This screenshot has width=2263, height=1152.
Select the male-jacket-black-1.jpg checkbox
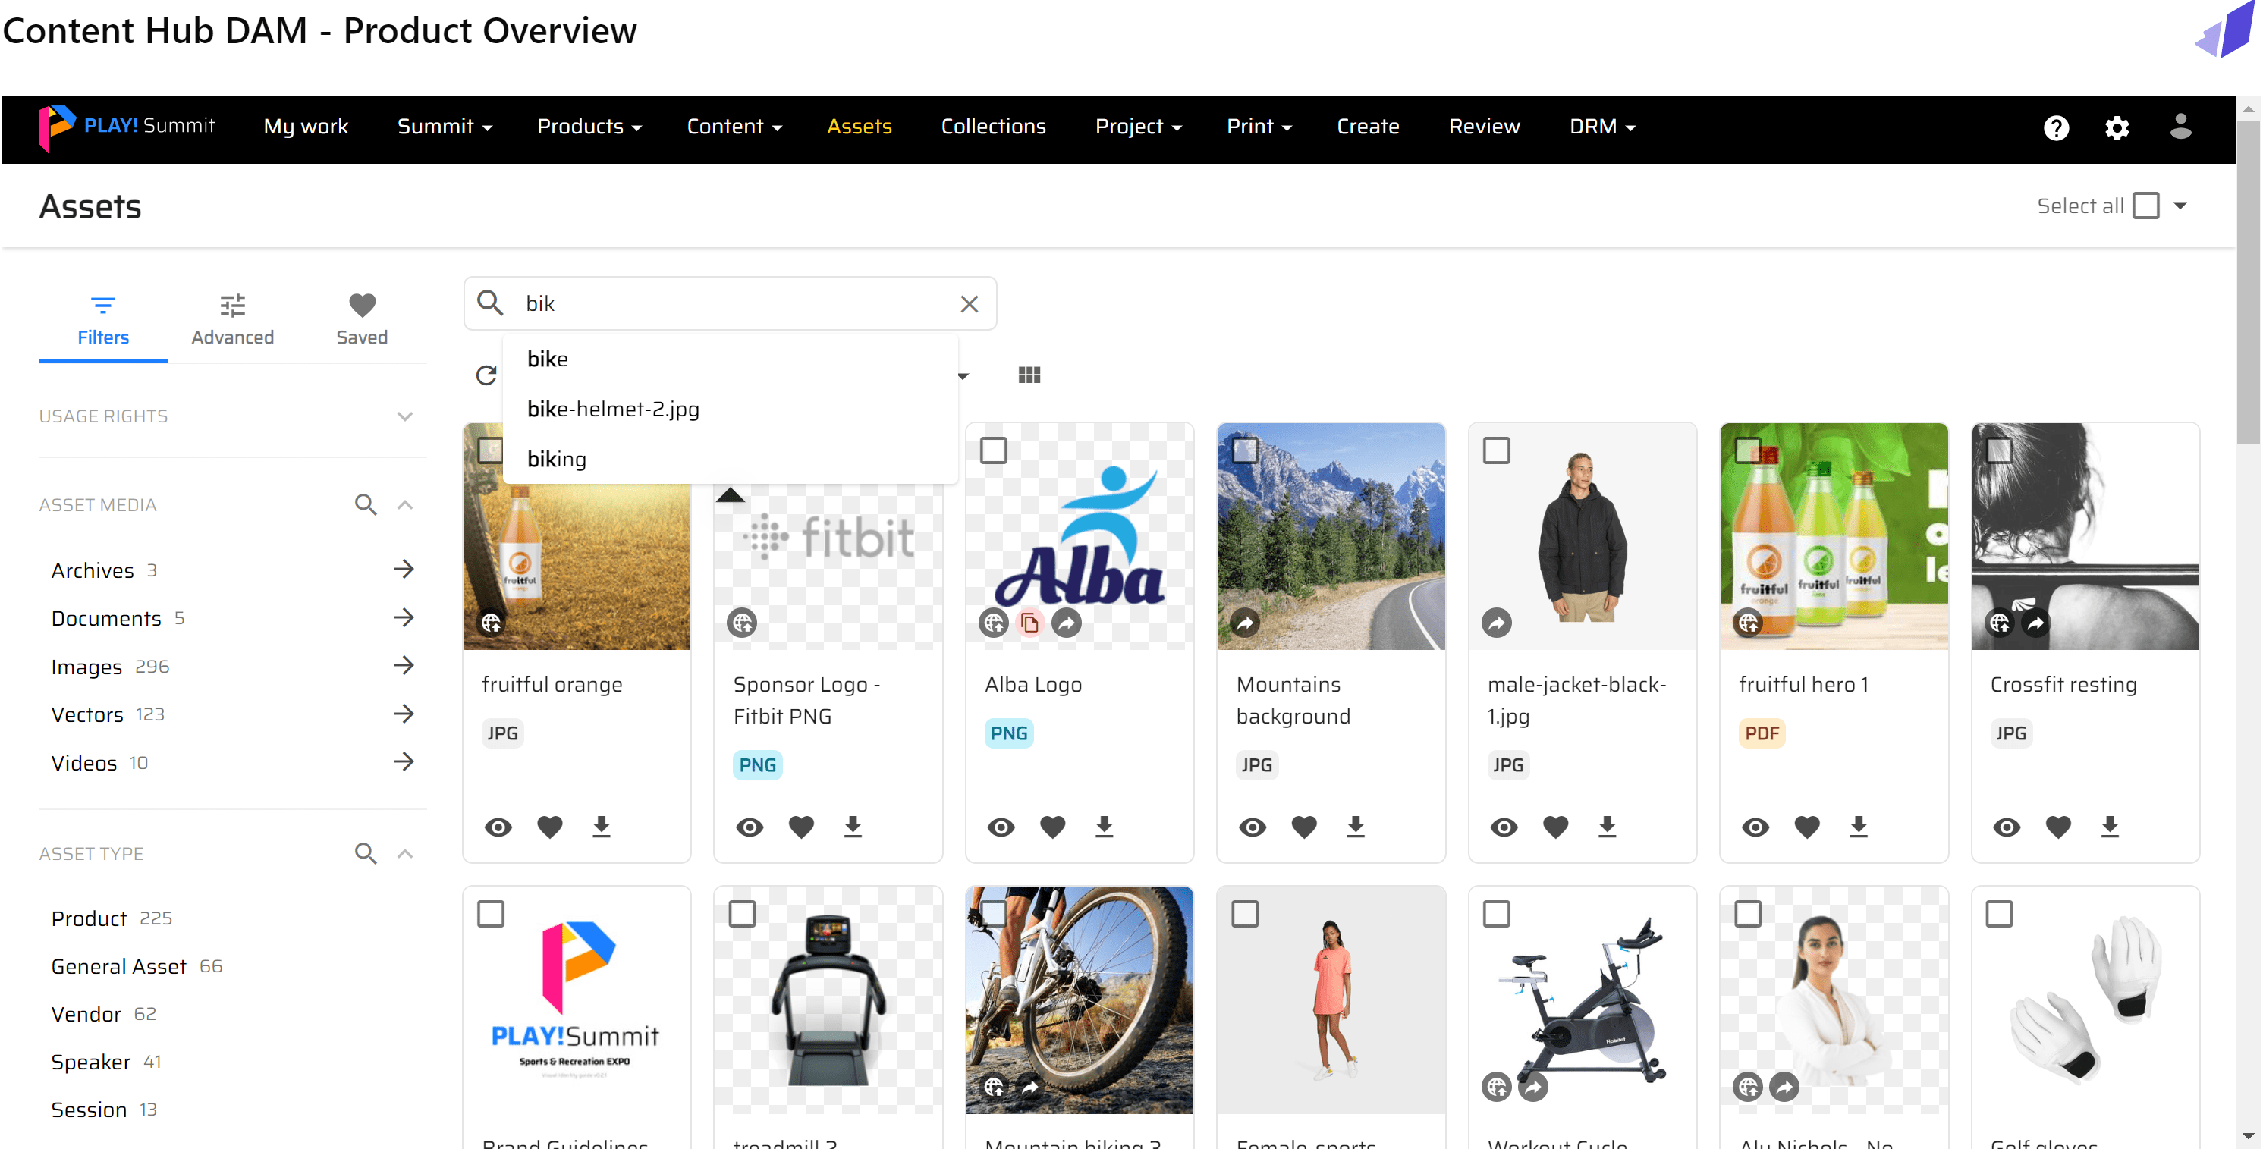pos(1496,450)
